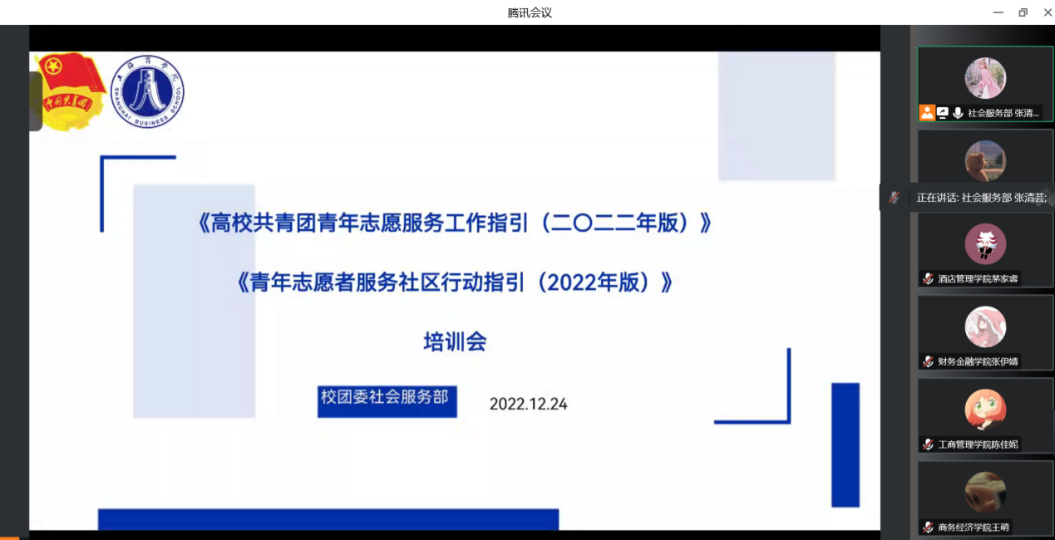The height and width of the screenshot is (540, 1055).
Task: Expand the gray side handle on left edge
Action: pyautogui.click(x=35, y=101)
